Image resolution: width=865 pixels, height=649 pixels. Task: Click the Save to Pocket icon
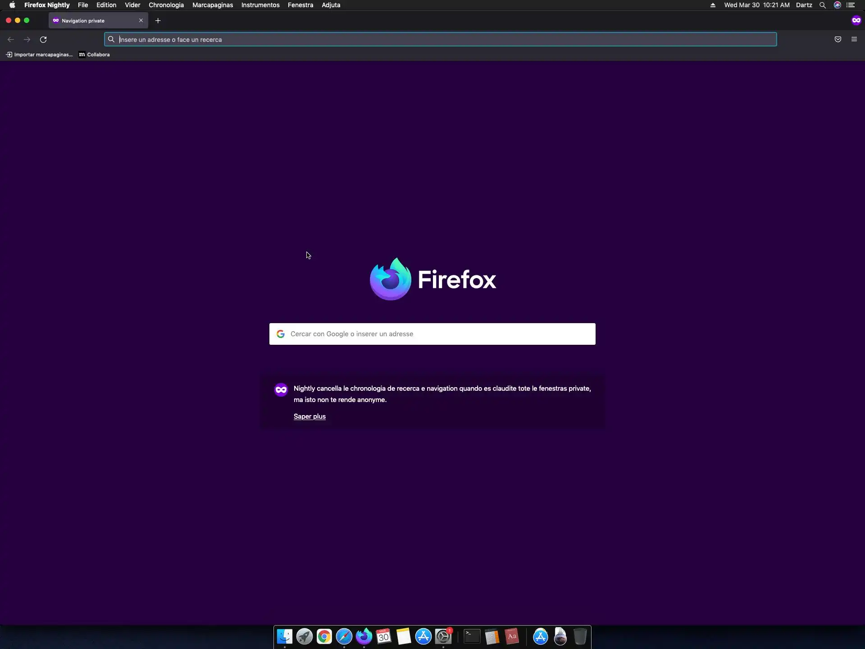pyautogui.click(x=838, y=40)
